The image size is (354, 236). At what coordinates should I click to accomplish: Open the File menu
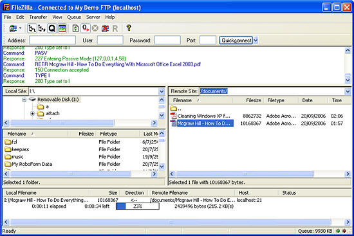coord(8,17)
